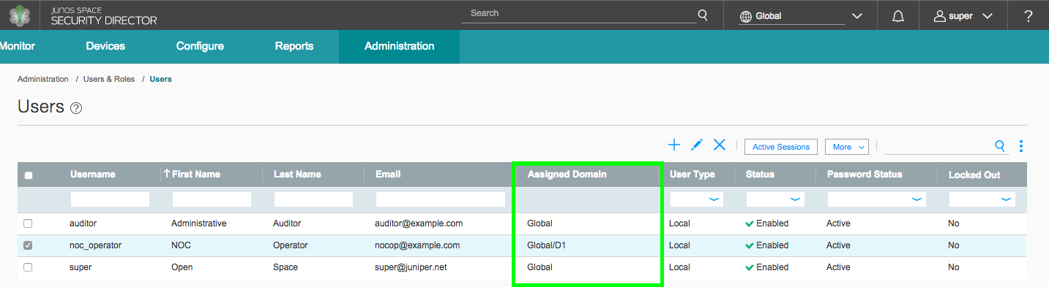
Task: Switch to the Devices tab
Action: (x=105, y=46)
